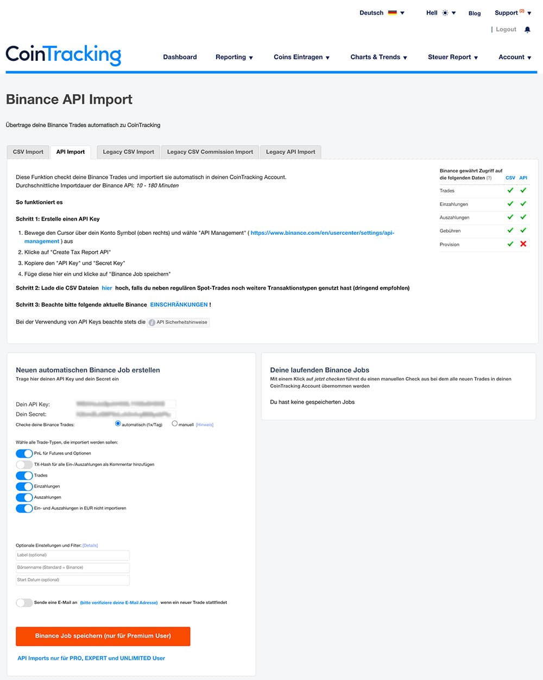This screenshot has height=680, width=543.
Task: Click the 'hier' CSV upload link
Action: coord(107,288)
